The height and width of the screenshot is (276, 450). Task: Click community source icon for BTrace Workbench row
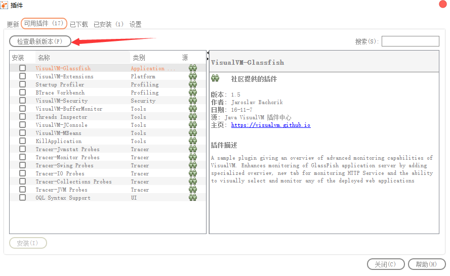pyautogui.click(x=193, y=92)
